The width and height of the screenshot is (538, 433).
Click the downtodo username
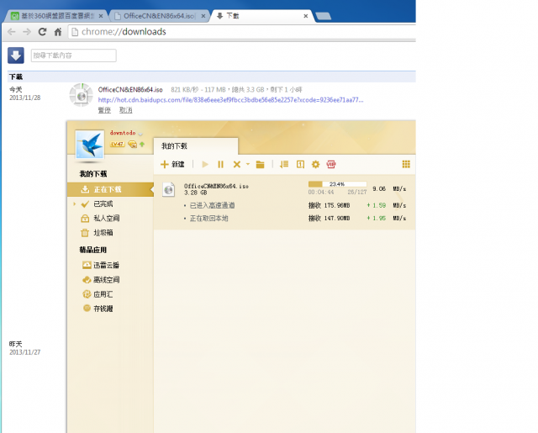(123, 133)
